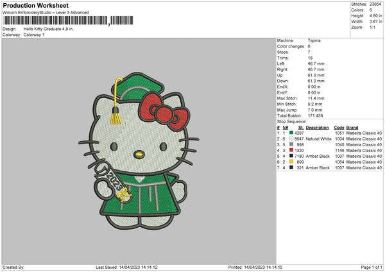Click the Page 1 of 1 footer text
Screen dimensions: 385x272
pyautogui.click(x=368, y=268)
